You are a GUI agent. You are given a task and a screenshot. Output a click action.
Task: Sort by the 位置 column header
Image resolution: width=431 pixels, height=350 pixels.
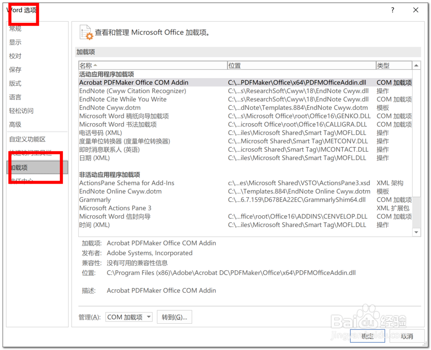tap(302, 66)
